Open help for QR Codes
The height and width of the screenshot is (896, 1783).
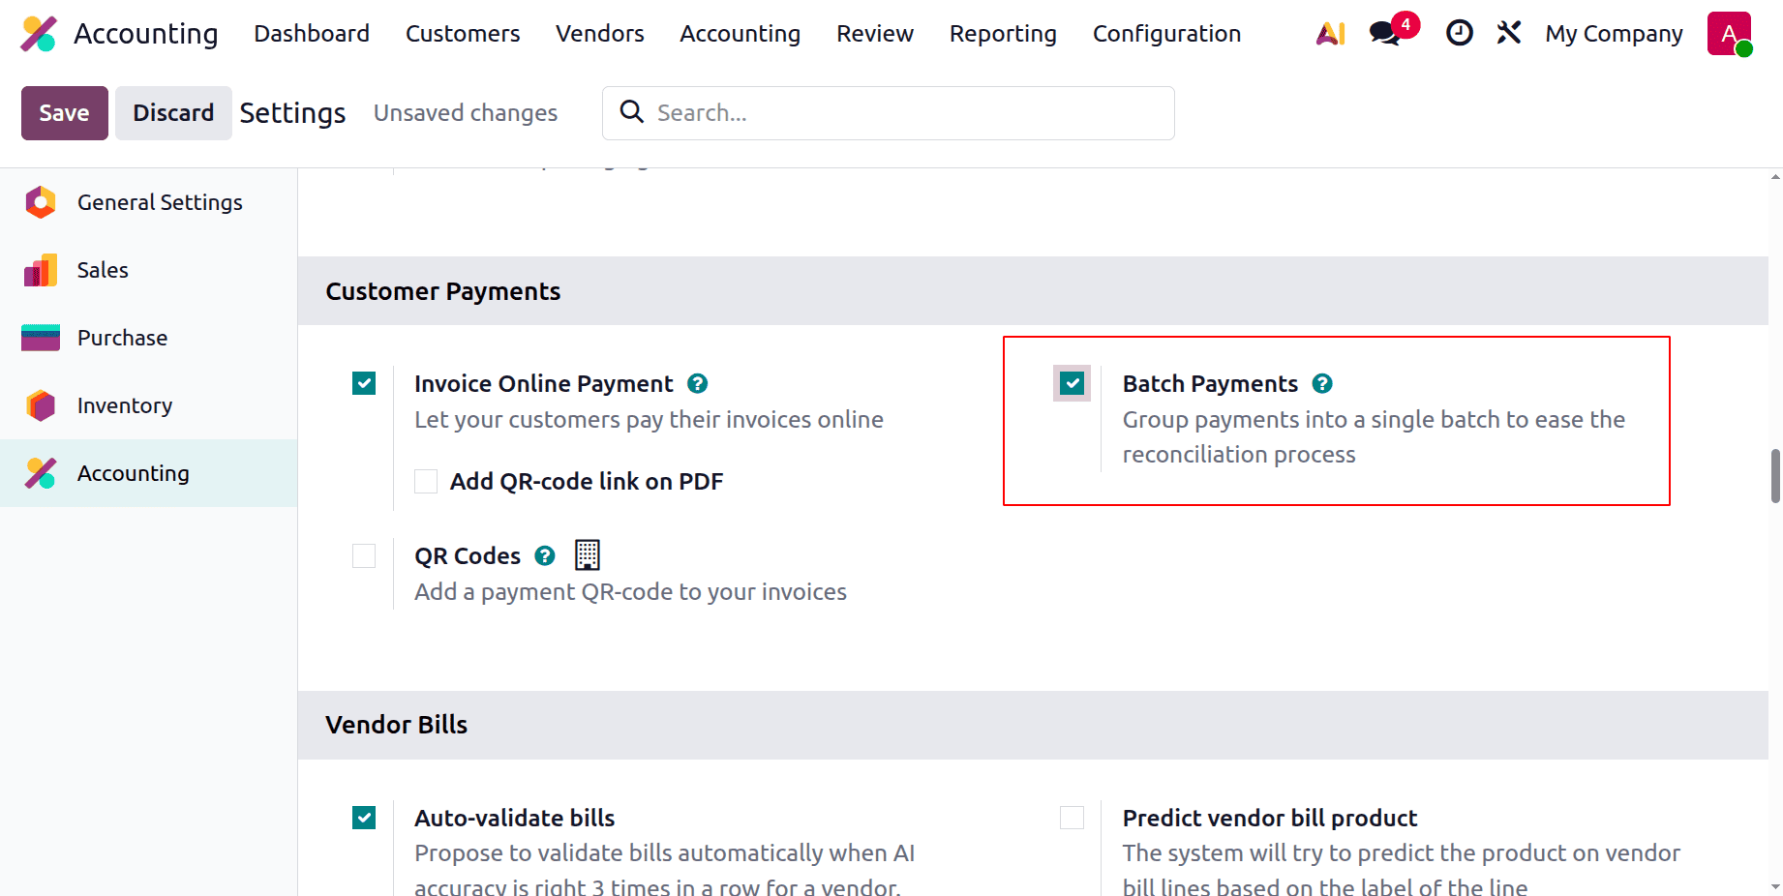click(x=545, y=556)
